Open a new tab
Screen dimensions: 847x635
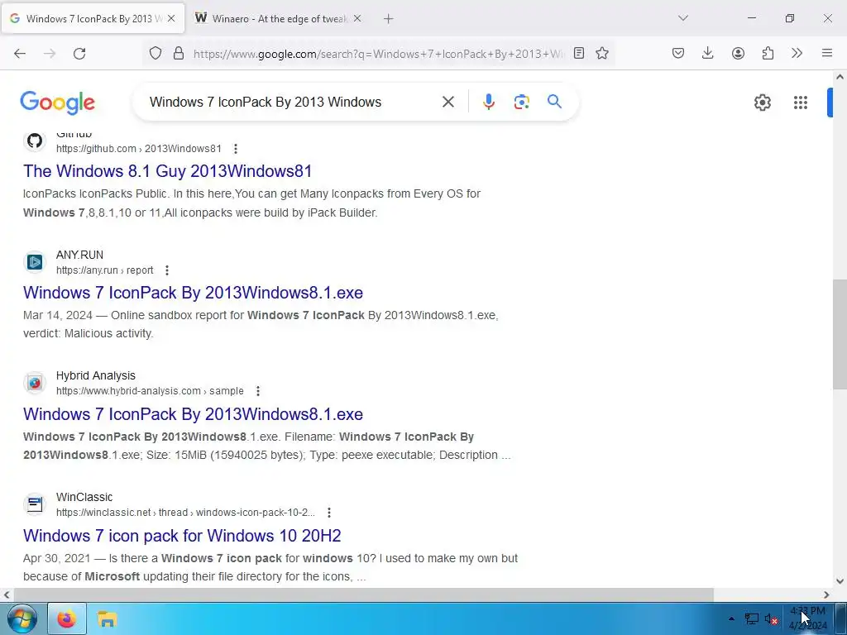[389, 19]
